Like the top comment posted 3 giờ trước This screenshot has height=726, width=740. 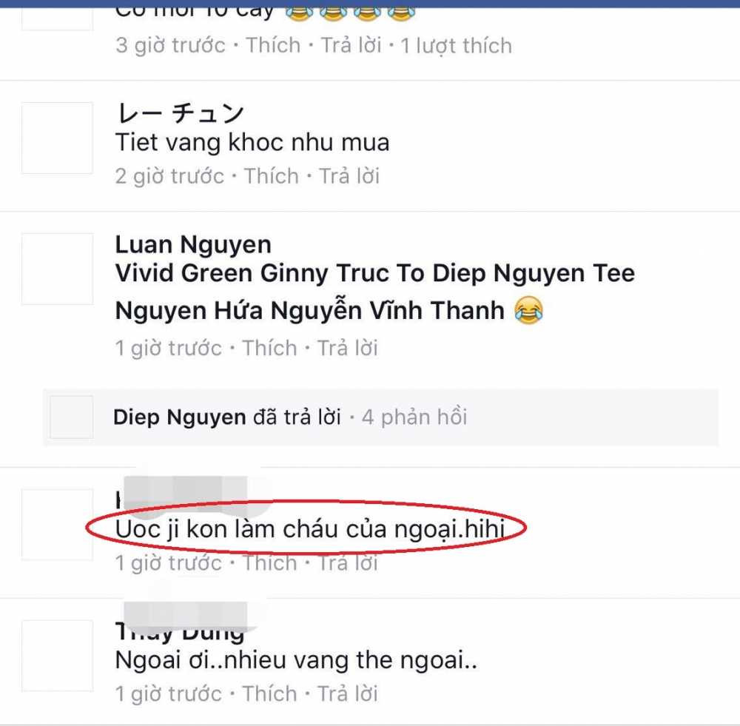273,45
